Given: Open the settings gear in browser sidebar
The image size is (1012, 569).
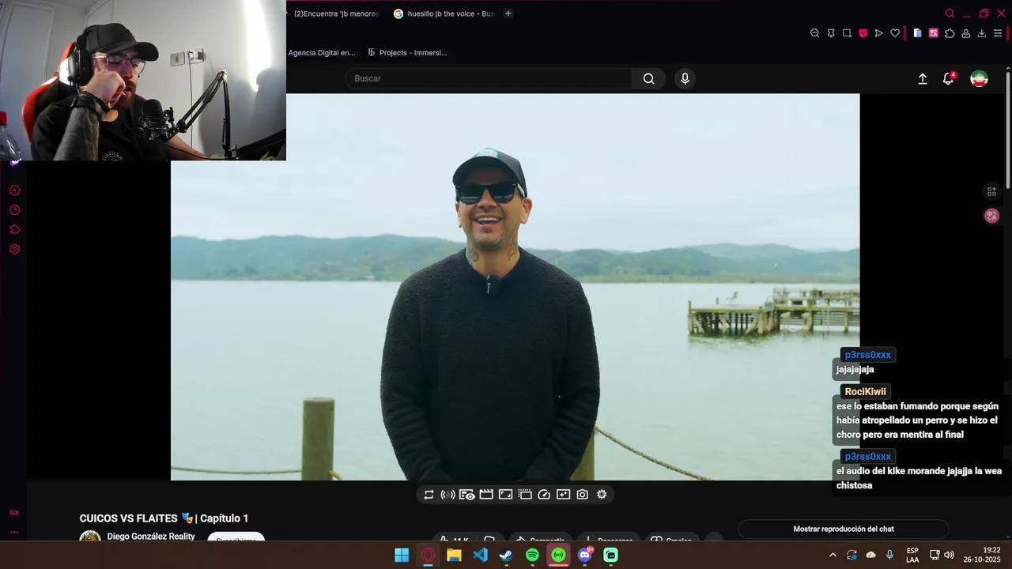Looking at the screenshot, I should point(14,249).
